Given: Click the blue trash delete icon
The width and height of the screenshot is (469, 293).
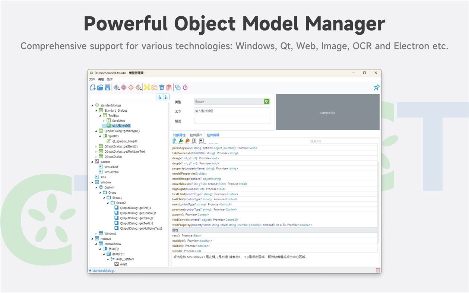Looking at the screenshot, I should click(x=162, y=87).
